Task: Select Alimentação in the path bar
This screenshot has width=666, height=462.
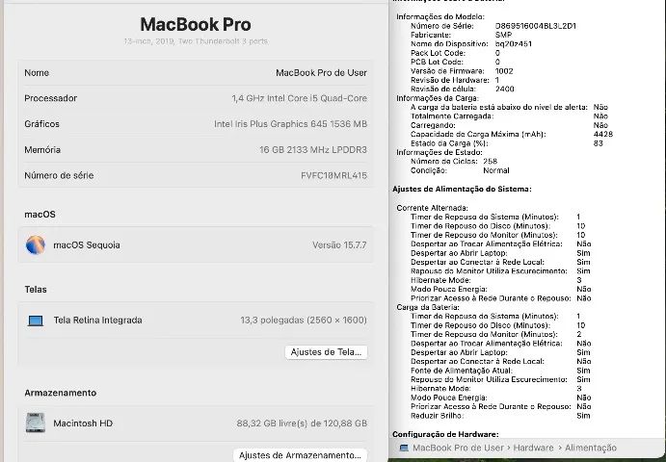Action: pyautogui.click(x=591, y=448)
